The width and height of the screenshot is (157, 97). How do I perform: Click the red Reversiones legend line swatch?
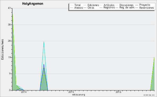[x=137, y=8]
